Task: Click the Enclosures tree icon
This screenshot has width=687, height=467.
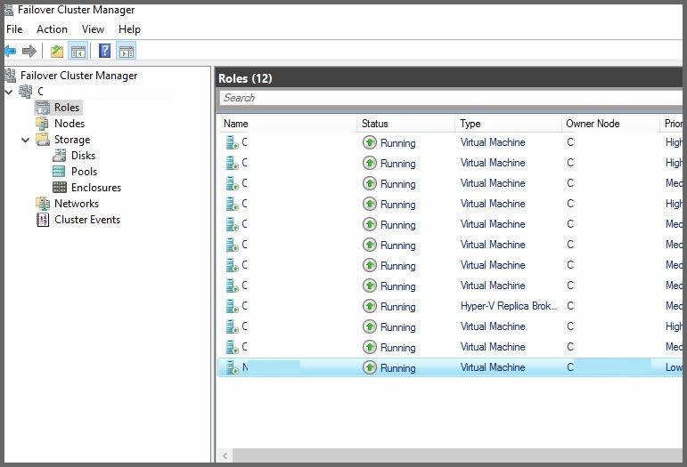Action: [x=60, y=187]
